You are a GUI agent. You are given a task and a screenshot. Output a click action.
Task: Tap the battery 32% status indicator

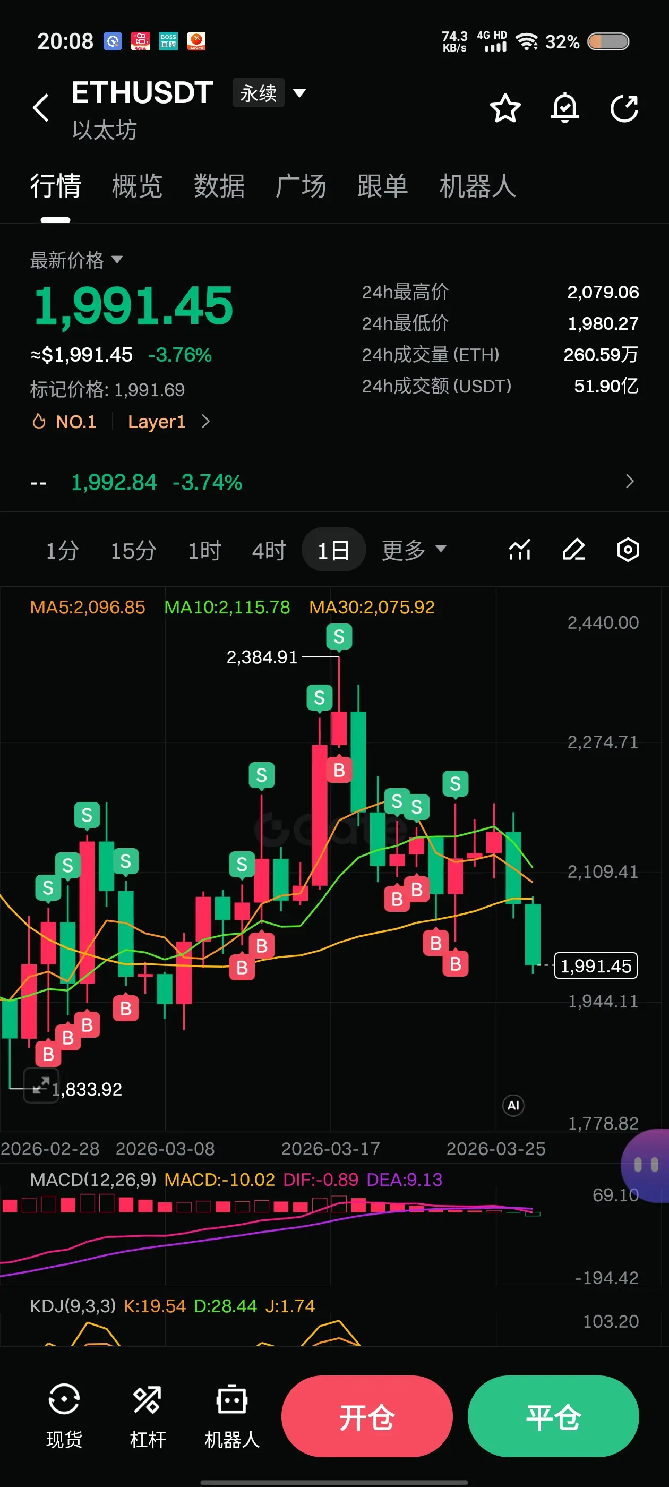(587, 41)
